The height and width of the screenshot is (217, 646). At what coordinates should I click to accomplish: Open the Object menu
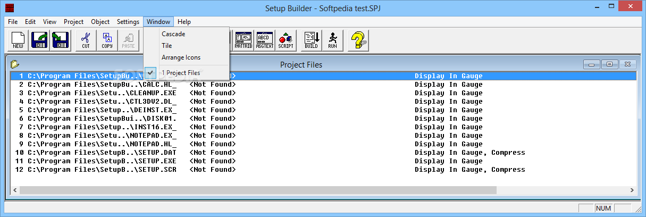pyautogui.click(x=100, y=22)
